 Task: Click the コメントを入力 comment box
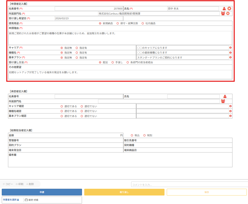[x=189, y=184]
